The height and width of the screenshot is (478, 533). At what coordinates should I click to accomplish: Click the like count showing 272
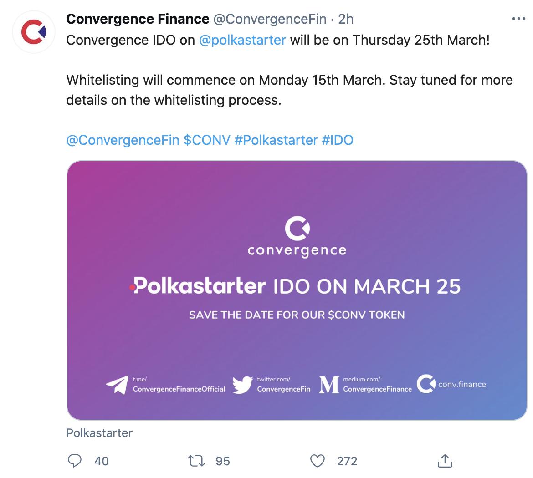[x=346, y=461]
